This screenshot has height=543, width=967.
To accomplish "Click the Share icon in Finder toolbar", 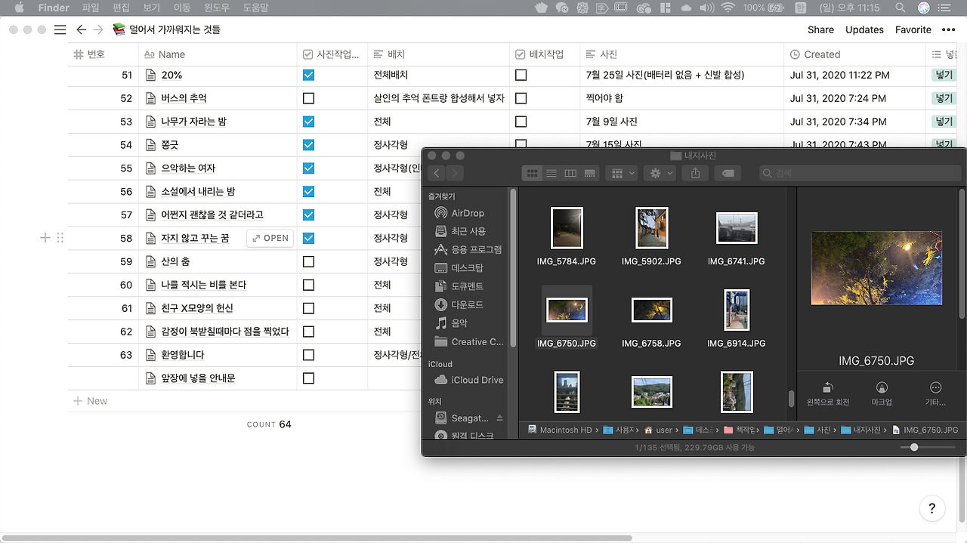I will 694,173.
